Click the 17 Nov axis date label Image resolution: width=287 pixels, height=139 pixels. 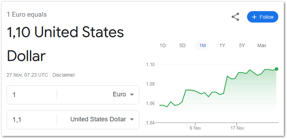point(237,128)
